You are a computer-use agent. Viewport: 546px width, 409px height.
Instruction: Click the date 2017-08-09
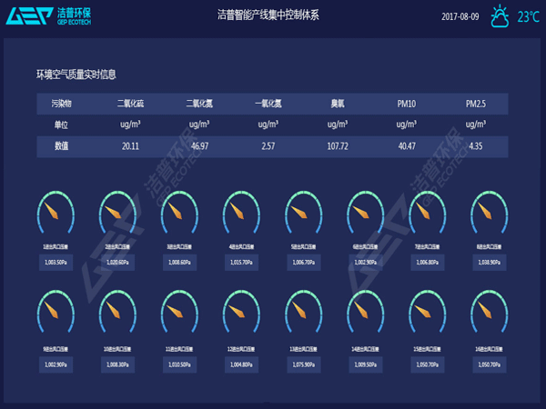[460, 17]
